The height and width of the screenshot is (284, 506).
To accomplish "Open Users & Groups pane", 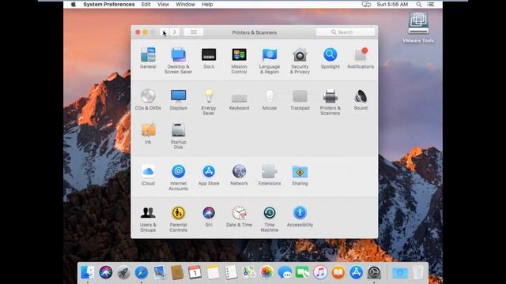I will [148, 219].
